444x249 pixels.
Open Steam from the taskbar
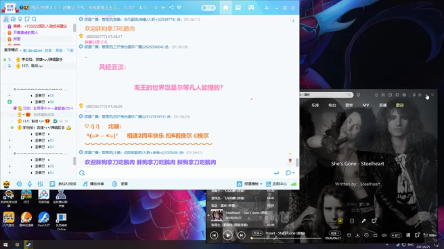28,244
